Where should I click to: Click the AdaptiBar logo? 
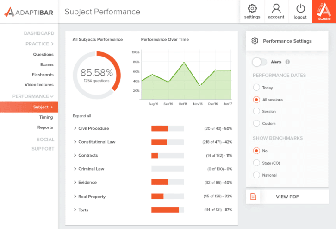(x=29, y=12)
